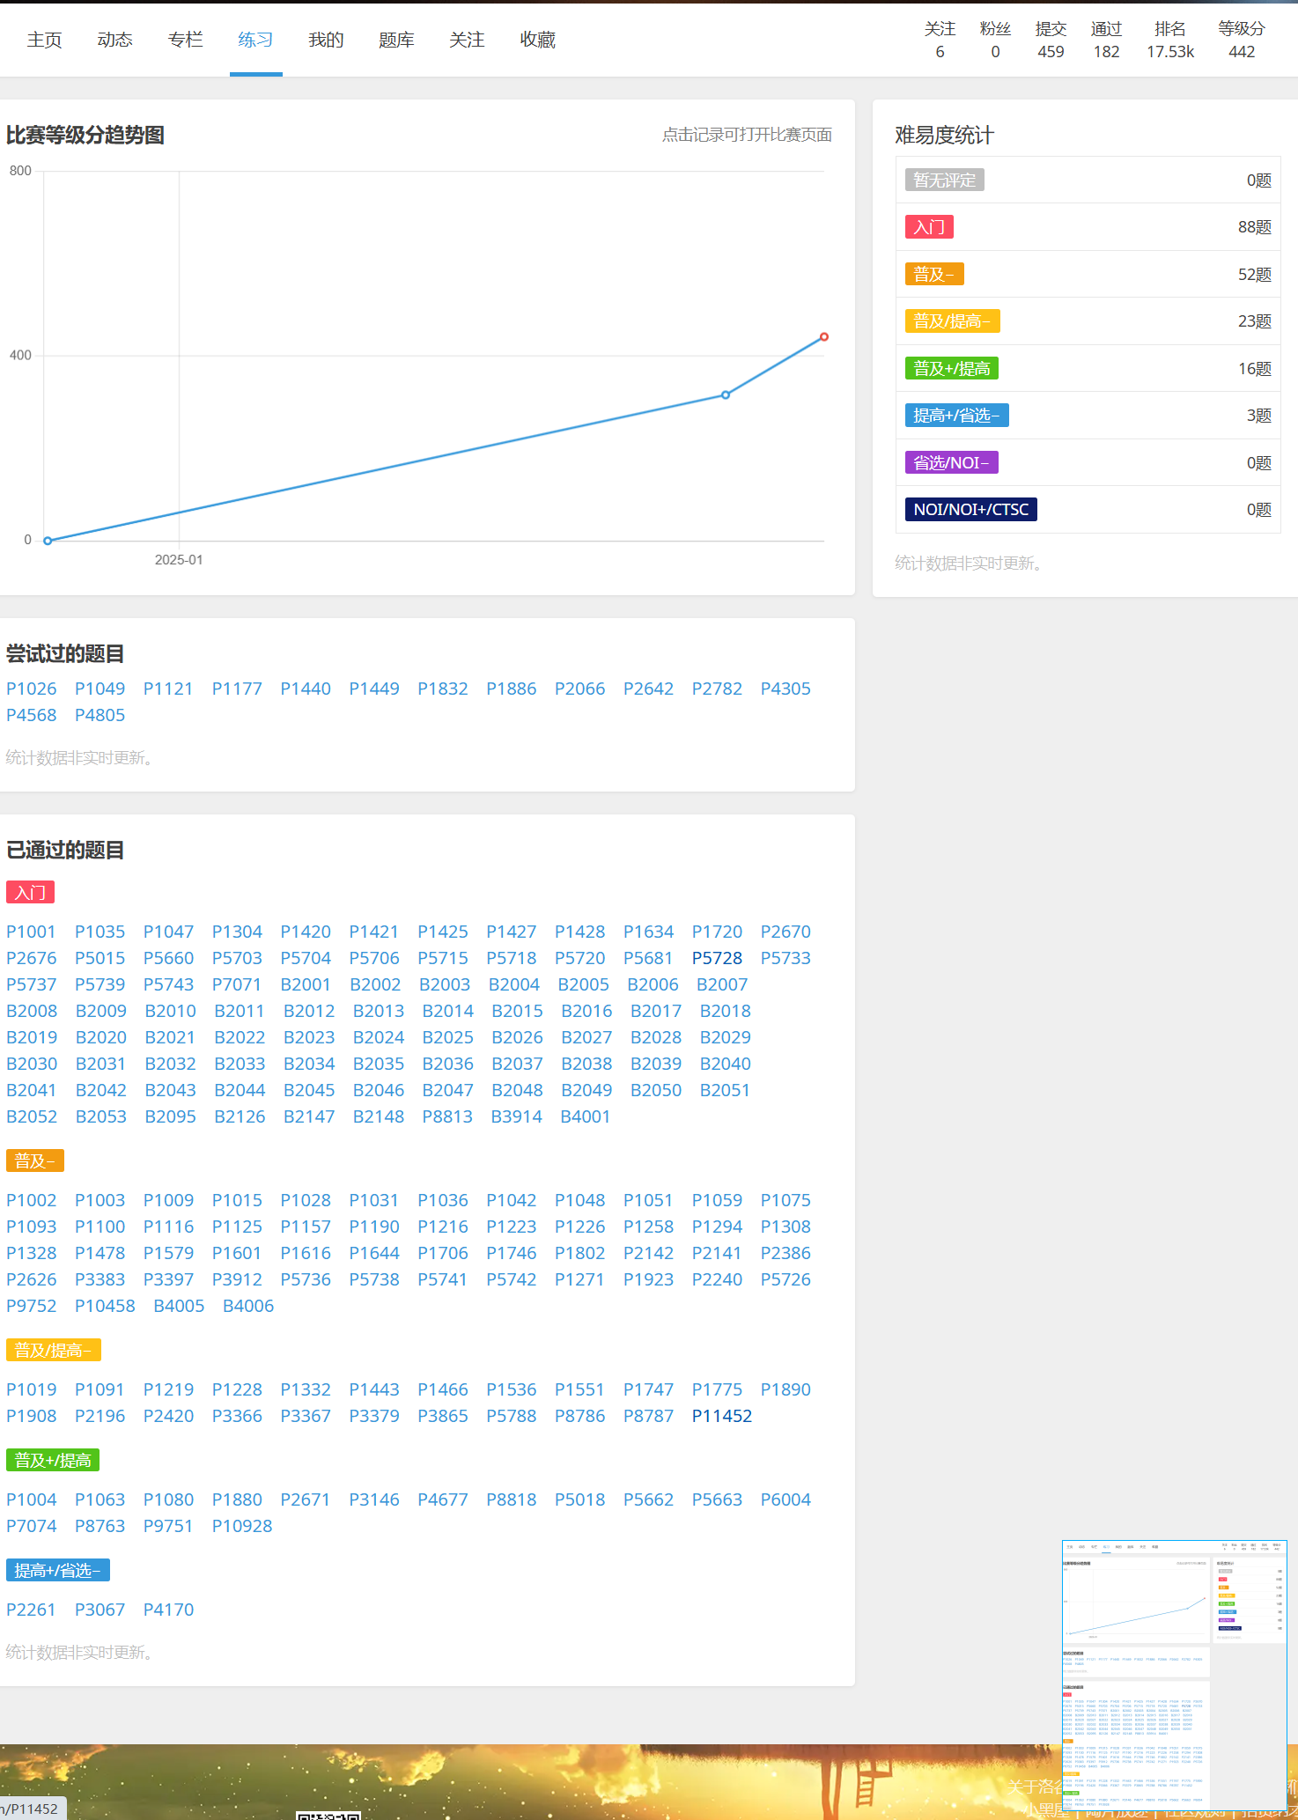Open passed problem P8787
The width and height of the screenshot is (1298, 1820).
[648, 1416]
